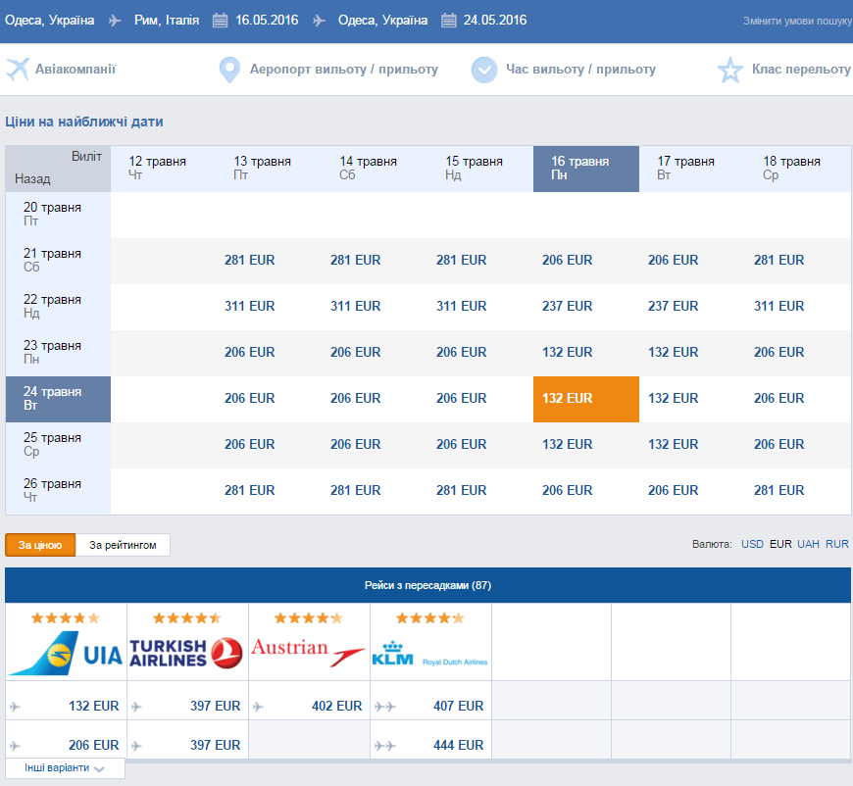The height and width of the screenshot is (786, 853).
Task: Click Змінити умови пошуку link
Action: (x=797, y=22)
